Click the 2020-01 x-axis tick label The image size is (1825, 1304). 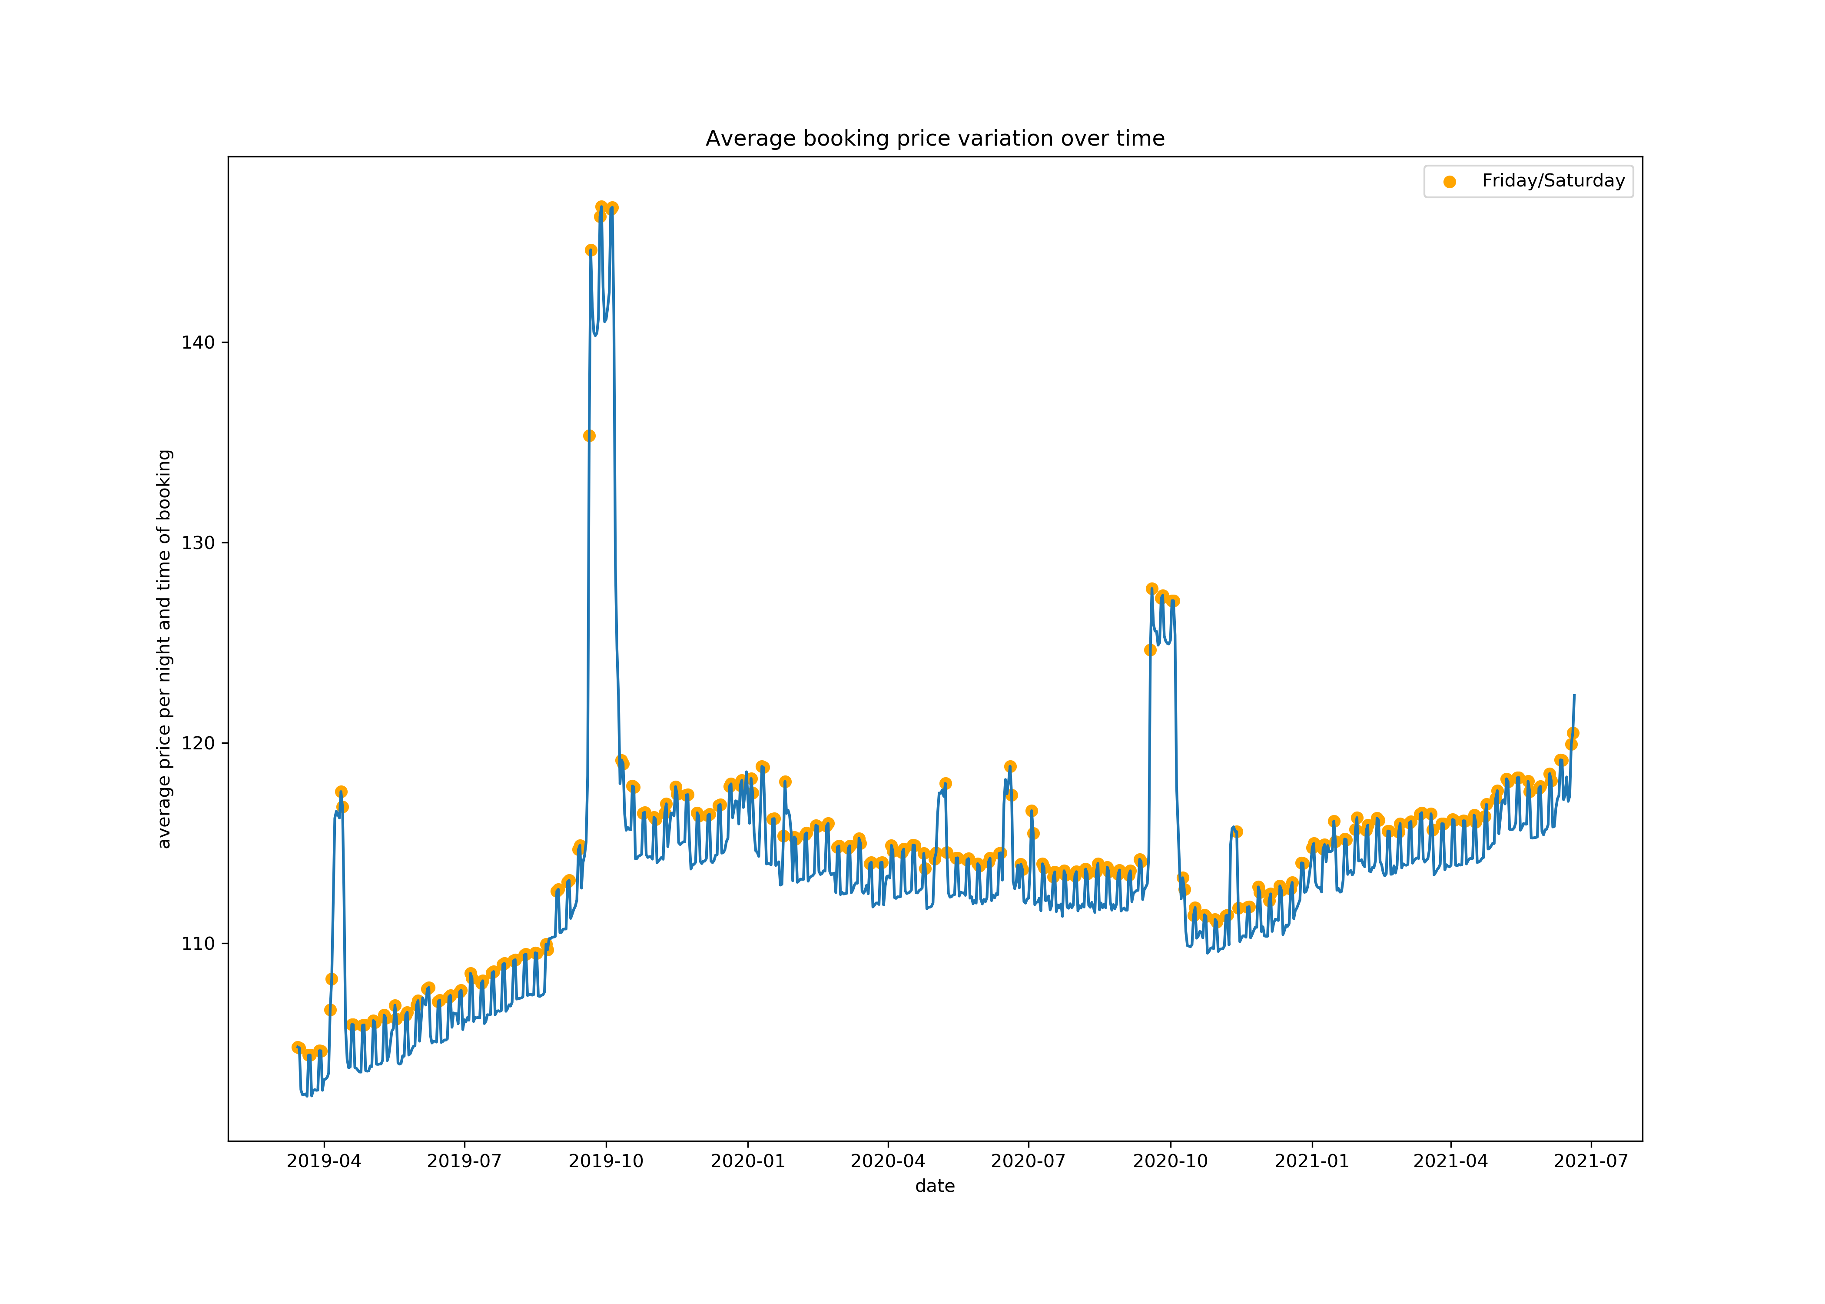[x=748, y=1161]
